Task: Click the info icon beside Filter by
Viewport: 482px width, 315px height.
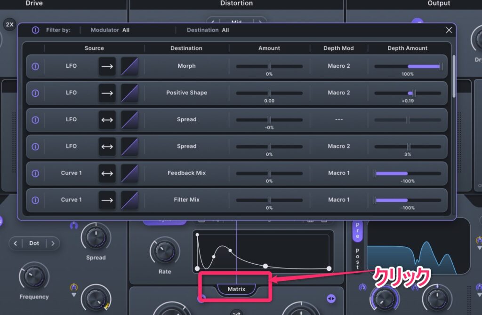Action: pyautogui.click(x=35, y=30)
